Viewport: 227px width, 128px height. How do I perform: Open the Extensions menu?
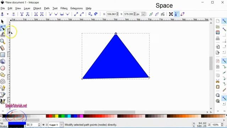77,8
